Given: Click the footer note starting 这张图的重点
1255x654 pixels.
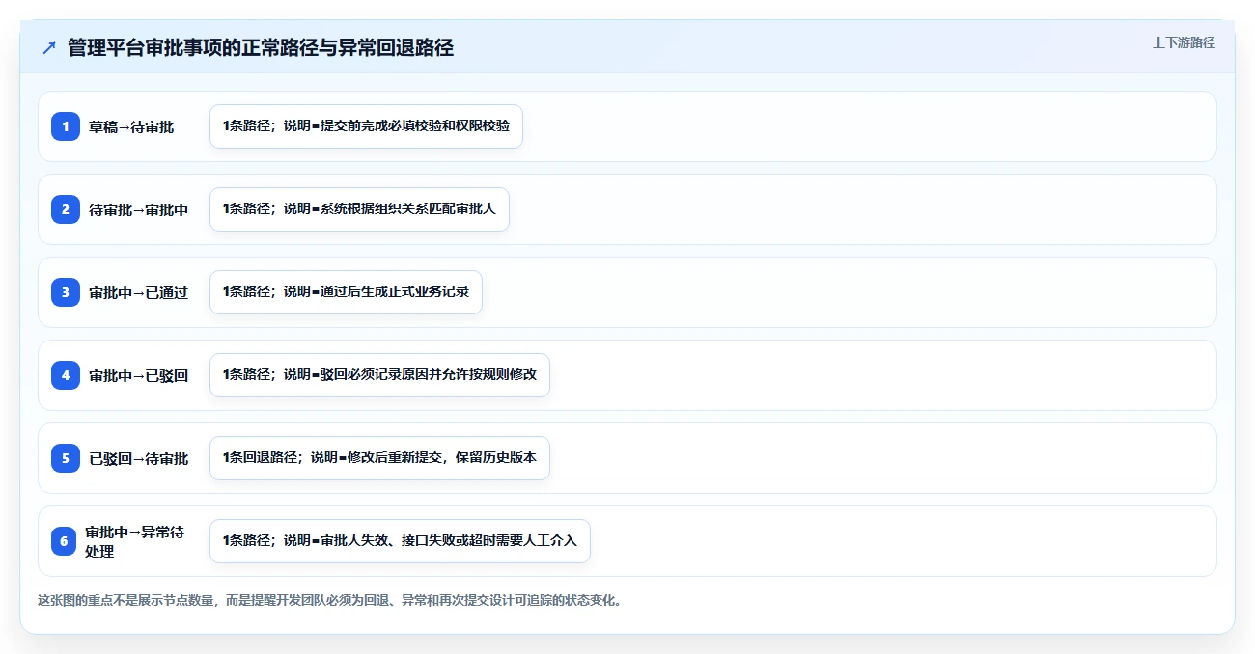Looking at the screenshot, I should [x=331, y=600].
